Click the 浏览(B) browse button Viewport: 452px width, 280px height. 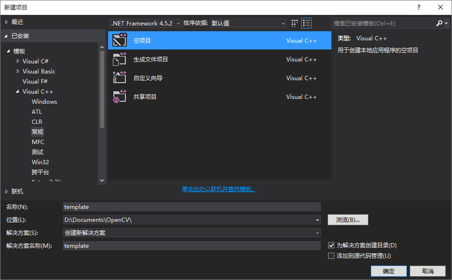348,219
